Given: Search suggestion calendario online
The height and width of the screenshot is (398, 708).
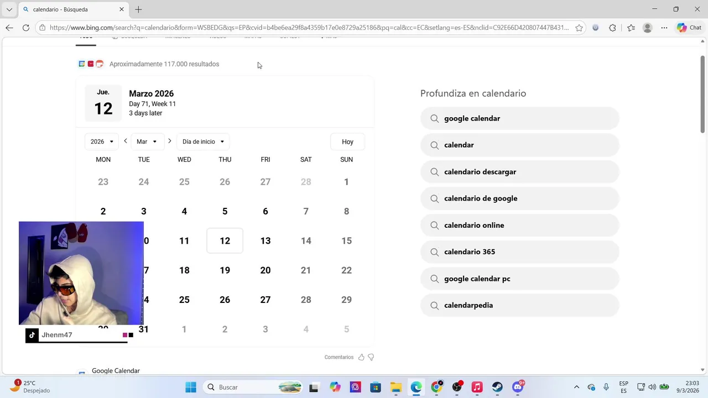Looking at the screenshot, I should click(x=519, y=225).
